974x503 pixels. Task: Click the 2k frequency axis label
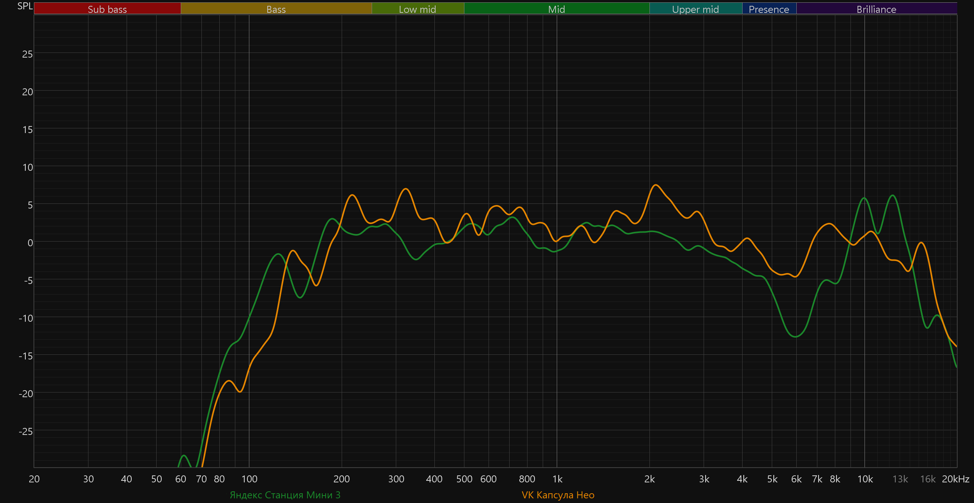(649, 479)
